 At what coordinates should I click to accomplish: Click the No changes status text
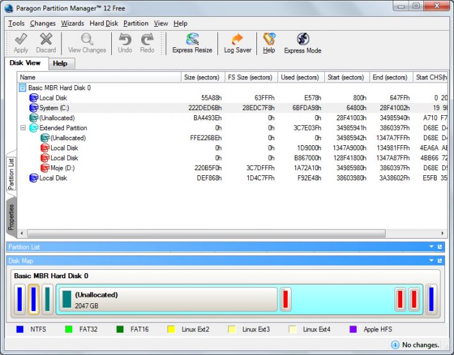420,345
